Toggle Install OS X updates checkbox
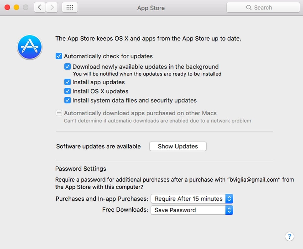 pos(67,91)
